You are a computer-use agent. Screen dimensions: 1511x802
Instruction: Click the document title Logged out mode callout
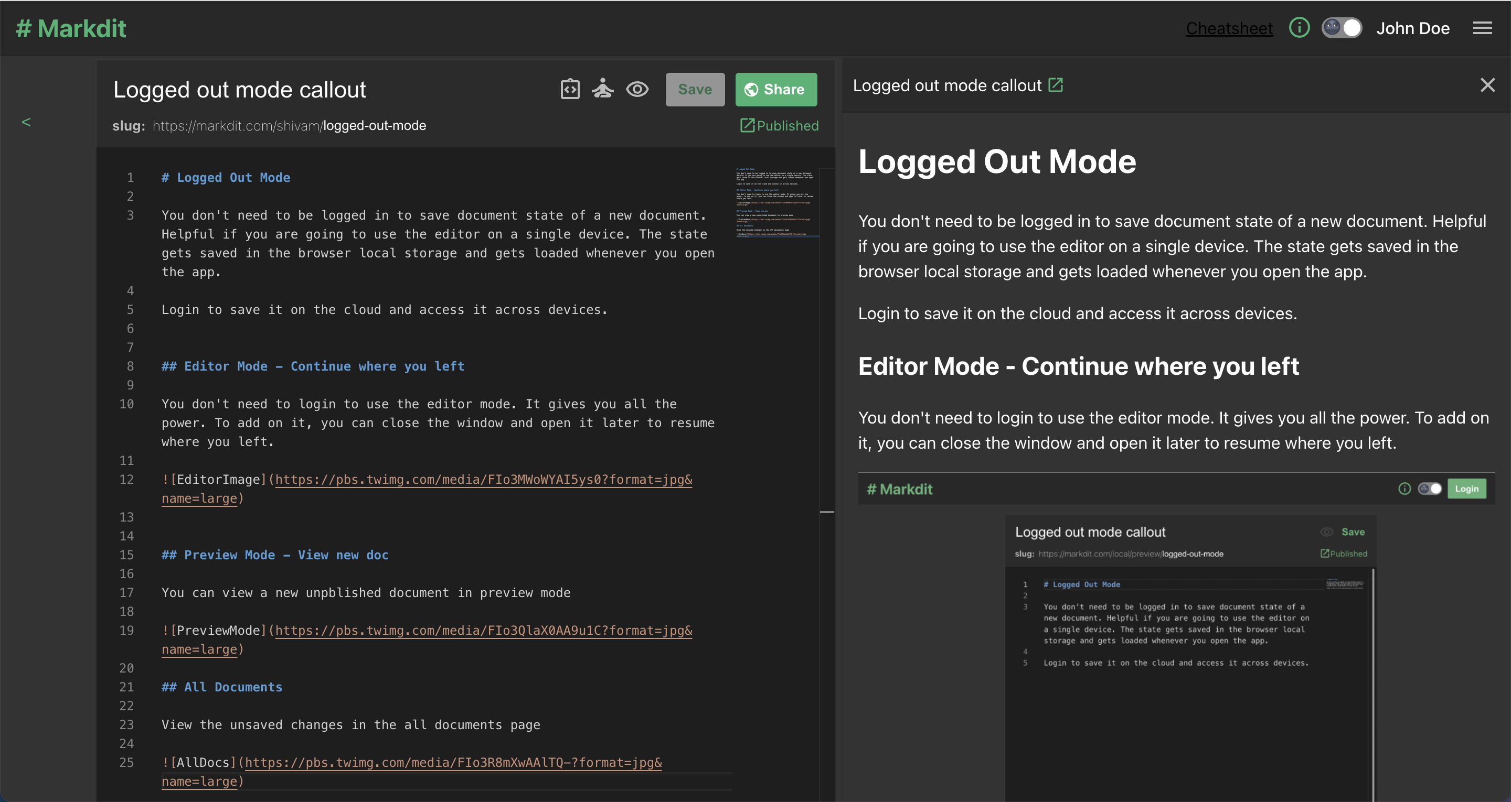tap(239, 90)
